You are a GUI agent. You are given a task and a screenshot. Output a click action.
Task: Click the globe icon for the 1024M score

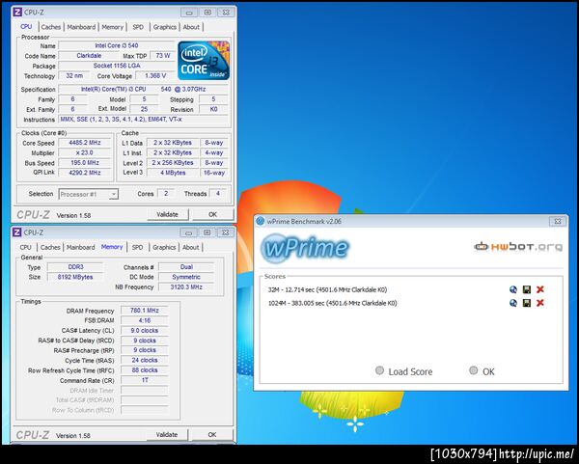513,303
